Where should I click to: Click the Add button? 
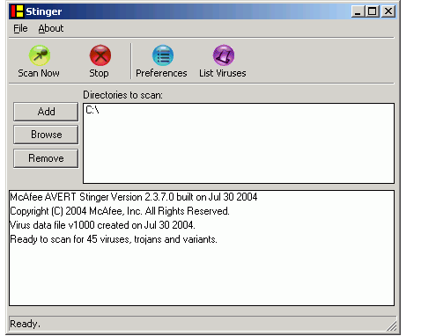click(x=46, y=112)
